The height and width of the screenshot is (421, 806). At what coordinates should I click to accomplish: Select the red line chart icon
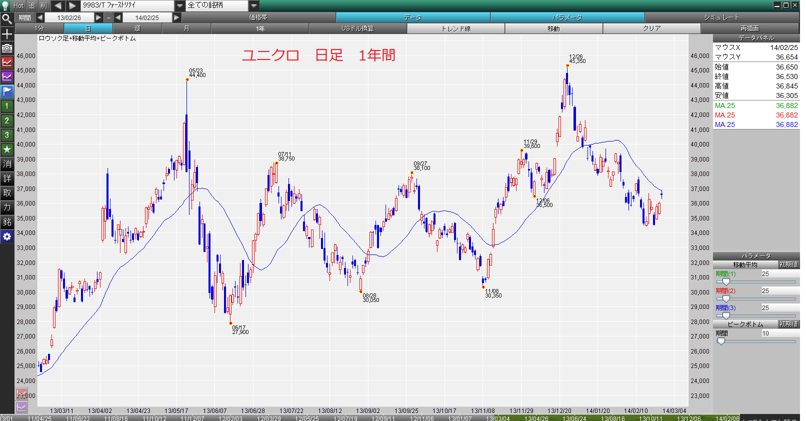7,62
